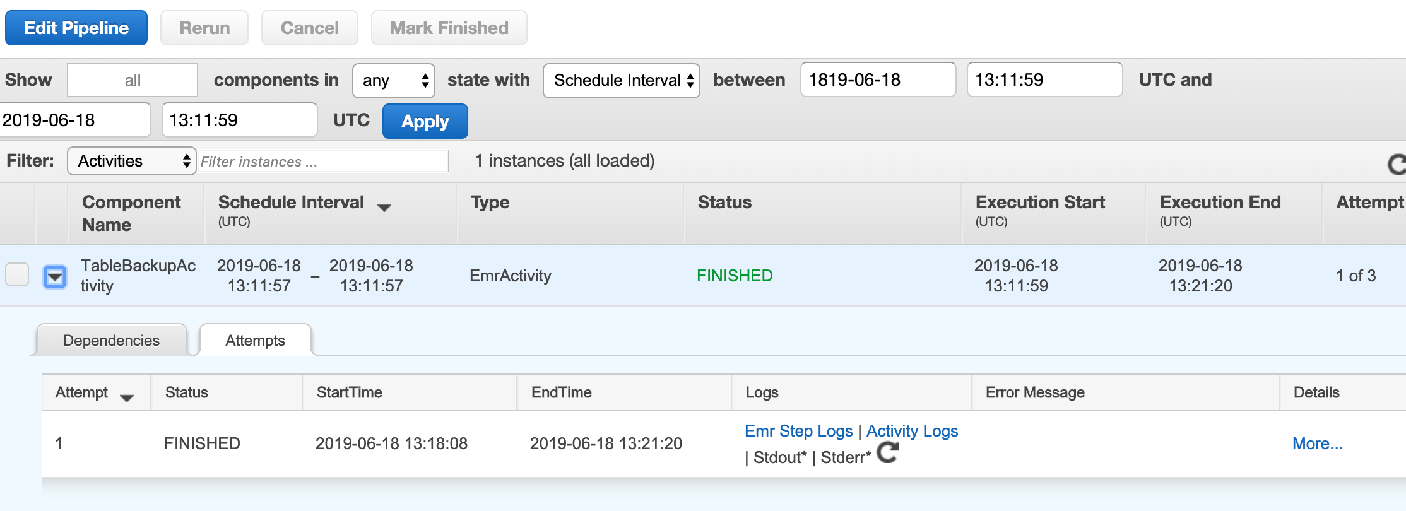Click the Attempt column sort arrow
Screen dimensions: 1406x511
pyautogui.click(x=126, y=397)
